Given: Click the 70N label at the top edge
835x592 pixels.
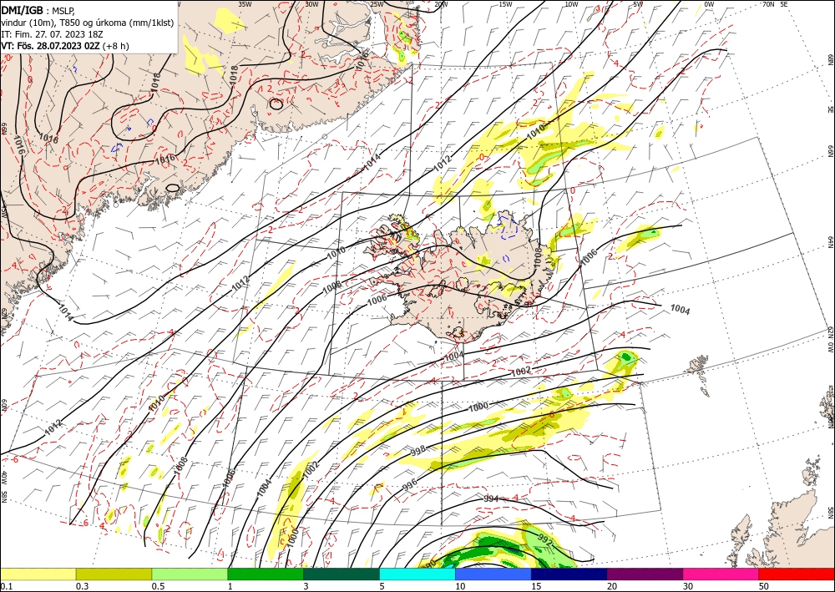Looking at the screenshot, I should (768, 3).
